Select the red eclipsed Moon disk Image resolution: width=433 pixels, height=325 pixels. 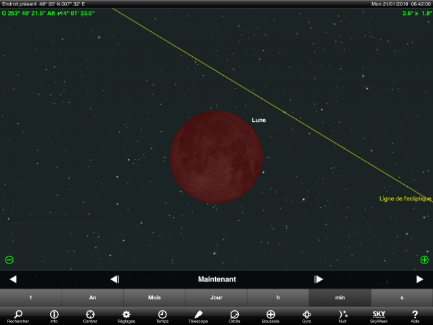coord(216,157)
